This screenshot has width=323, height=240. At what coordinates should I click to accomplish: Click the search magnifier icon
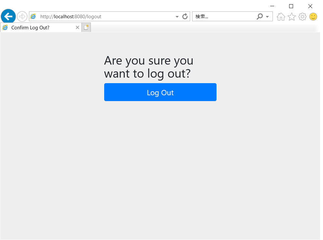260,16
